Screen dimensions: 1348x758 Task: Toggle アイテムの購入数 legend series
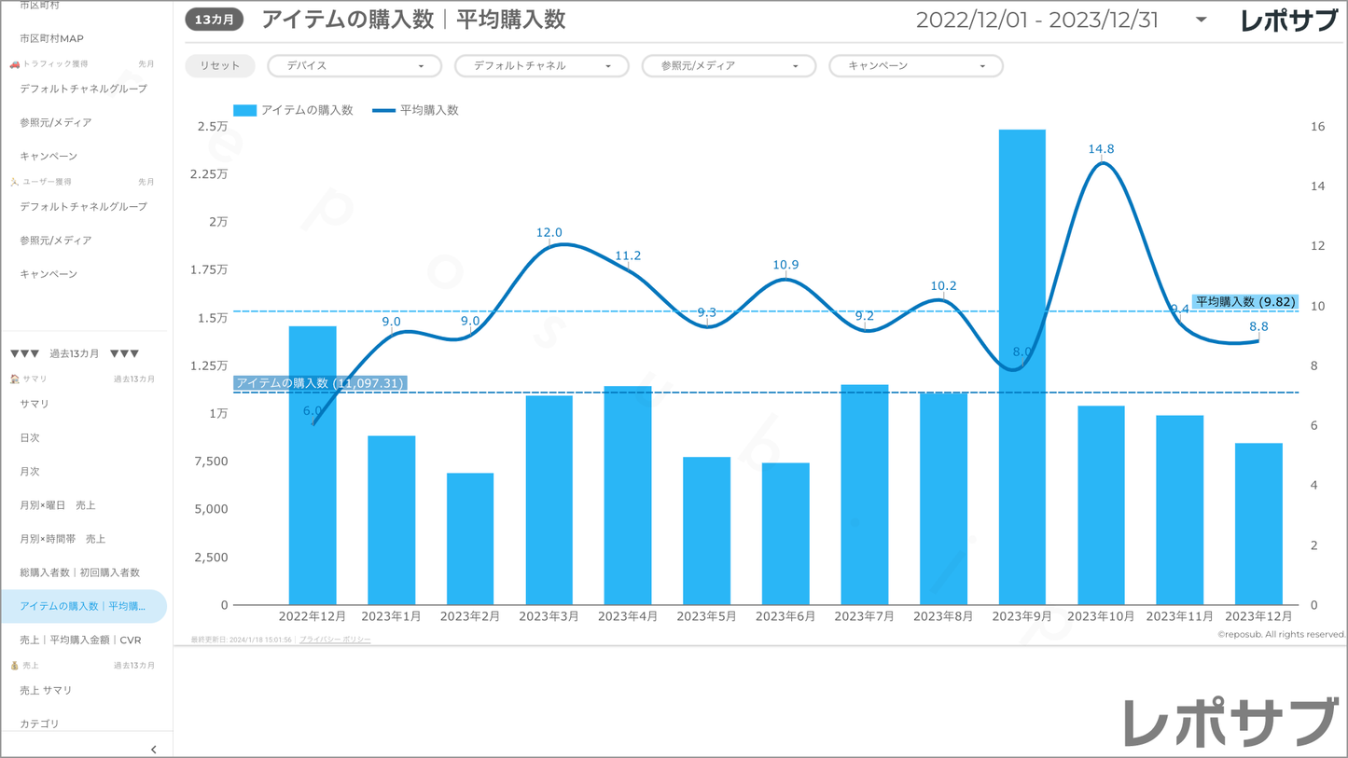coord(293,110)
